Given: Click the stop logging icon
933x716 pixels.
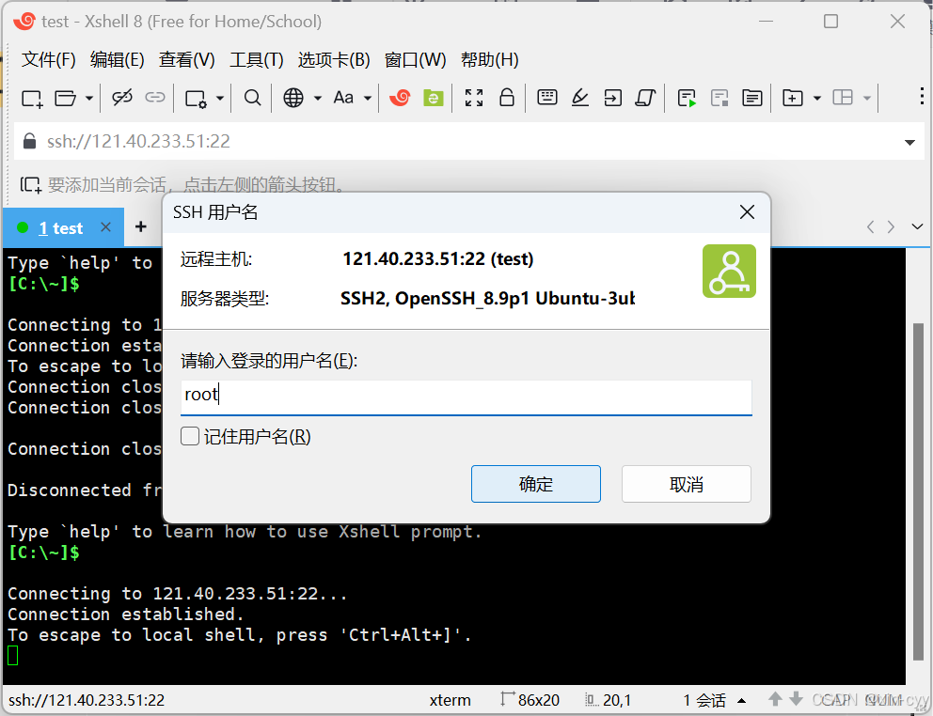Looking at the screenshot, I should 720,98.
